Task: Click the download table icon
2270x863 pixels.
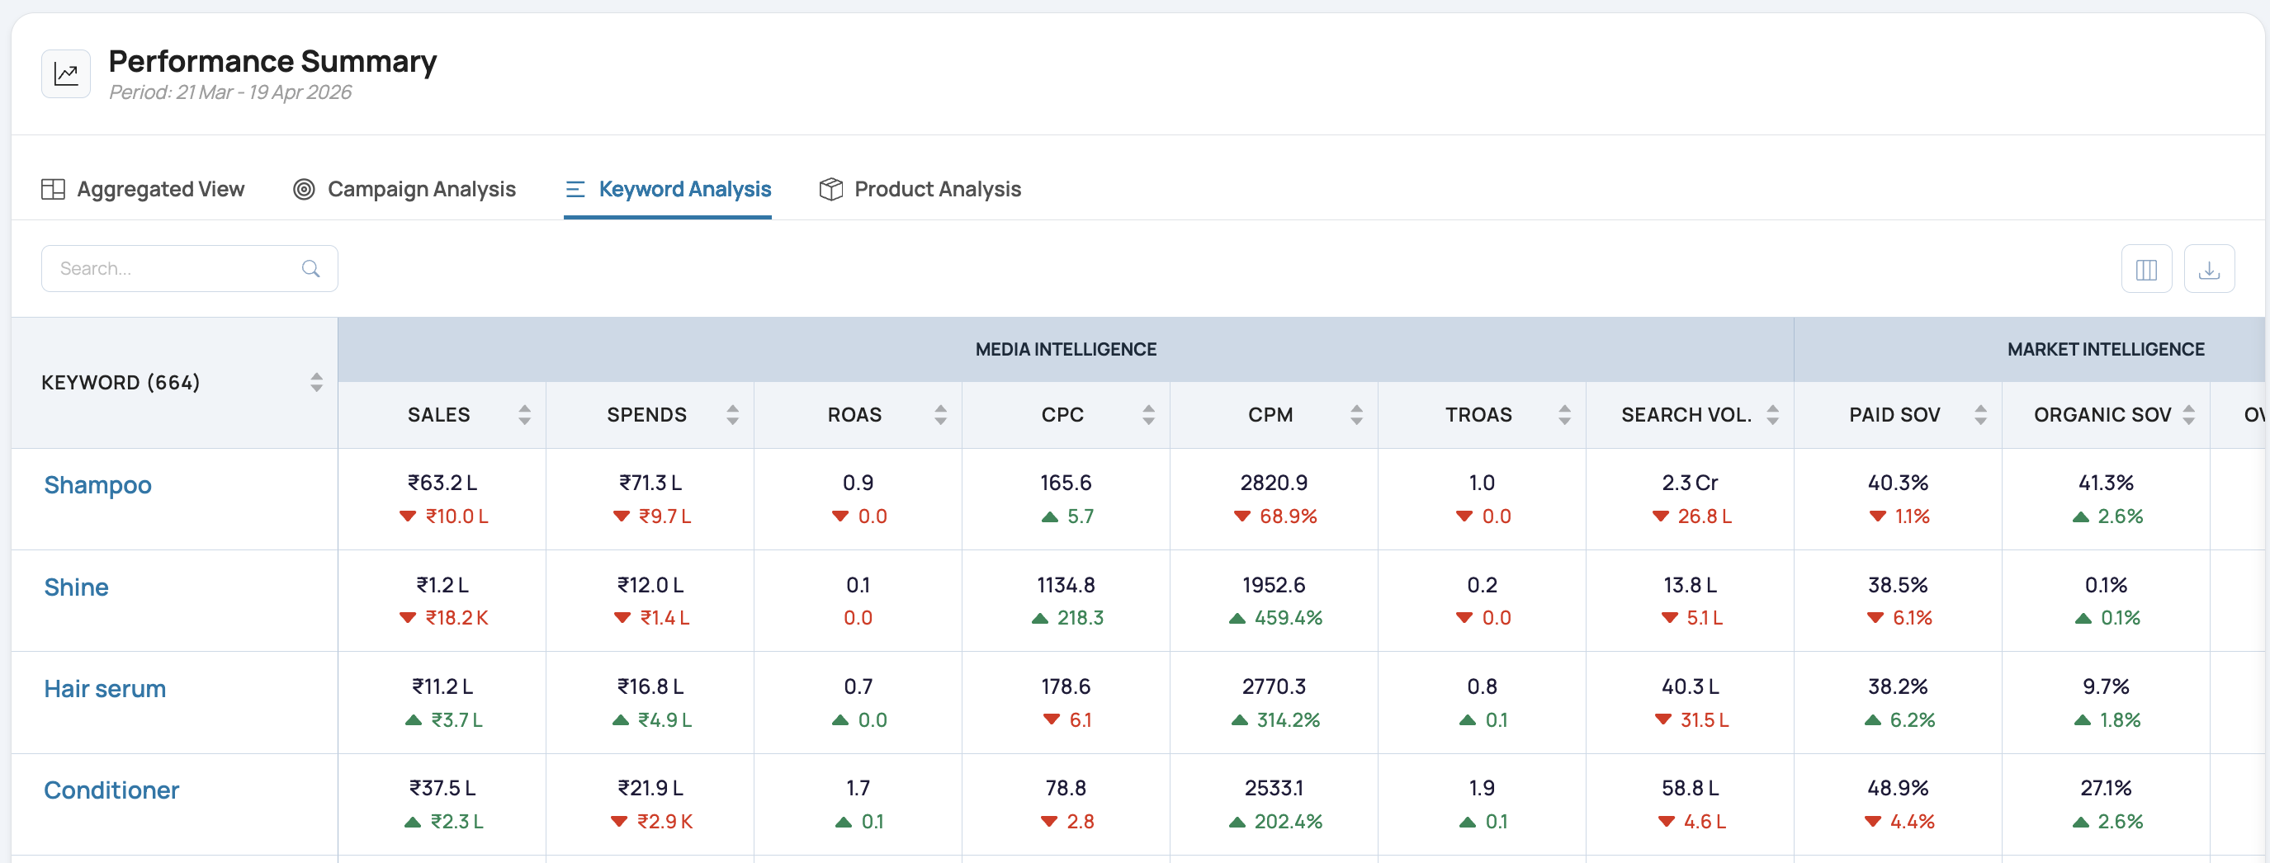Action: coord(2208,269)
